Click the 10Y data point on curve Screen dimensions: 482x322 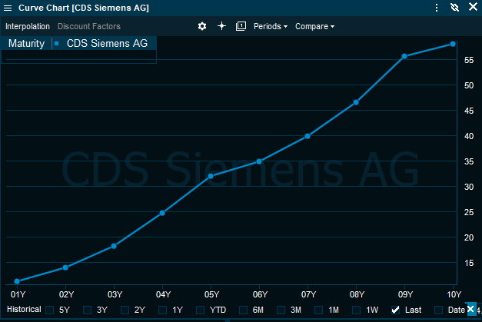[x=454, y=44]
